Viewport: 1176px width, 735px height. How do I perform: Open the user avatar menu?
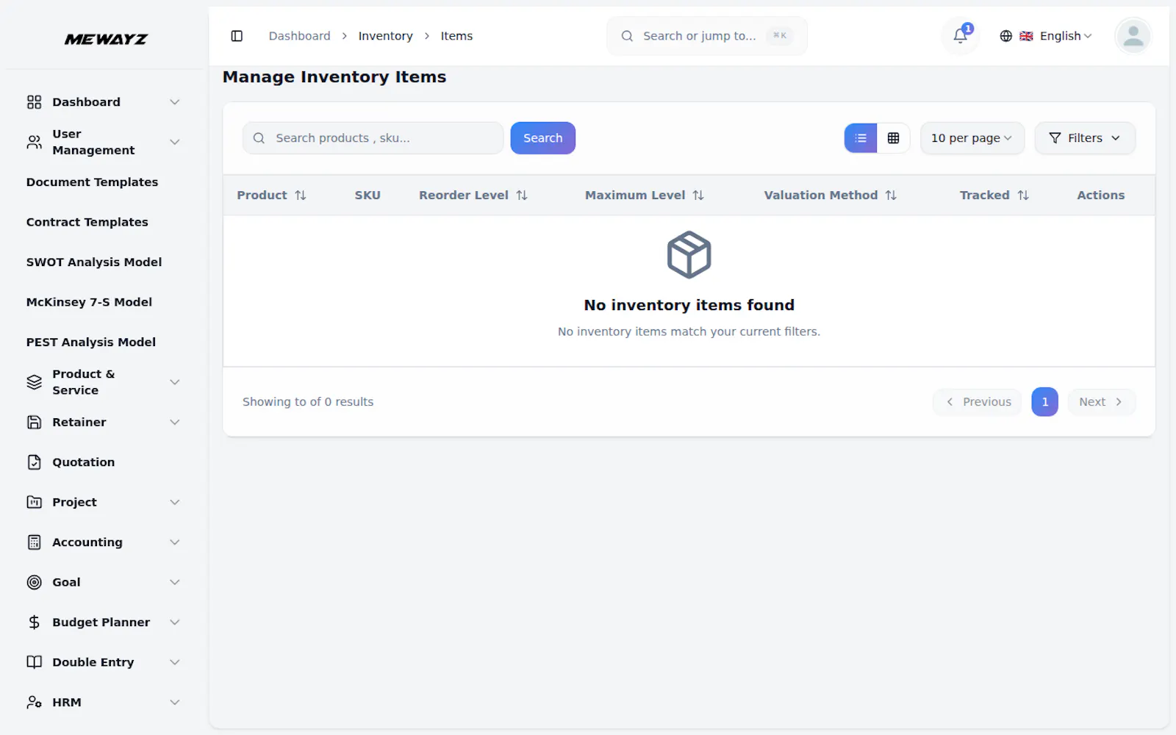pos(1133,36)
